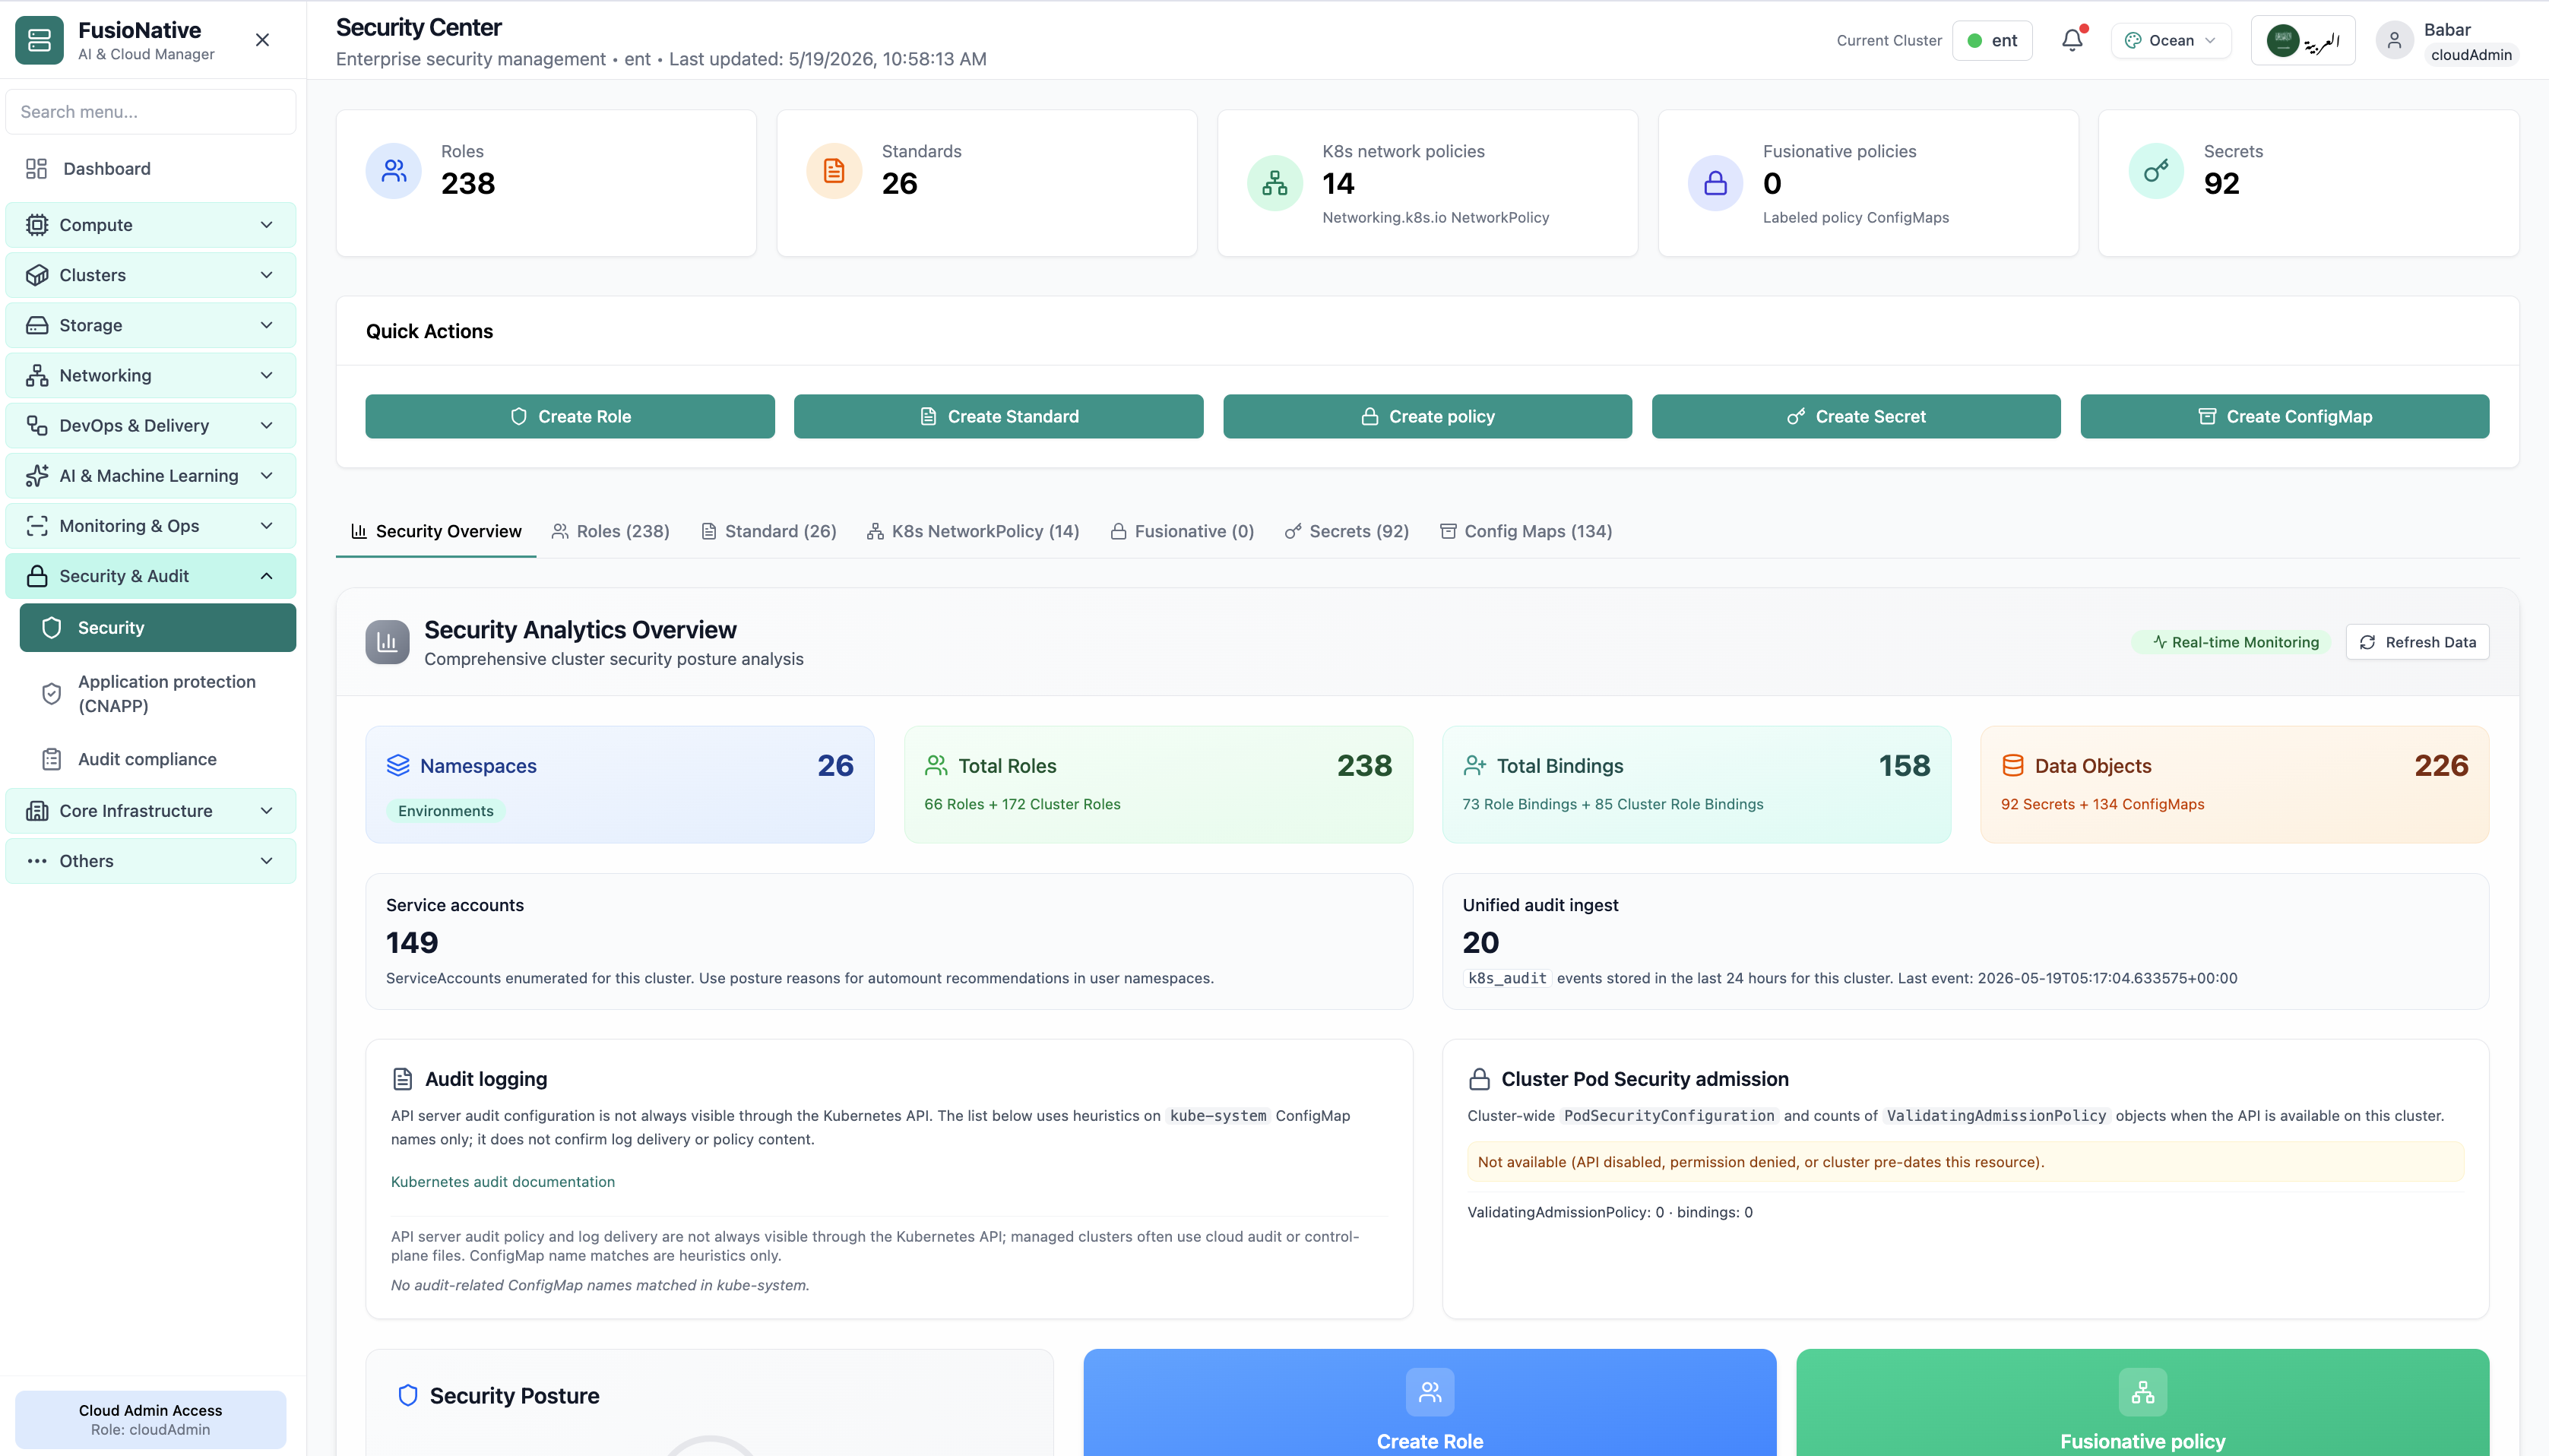Open the notifications bell
Screen dimensions: 2549x1456
click(2072, 40)
